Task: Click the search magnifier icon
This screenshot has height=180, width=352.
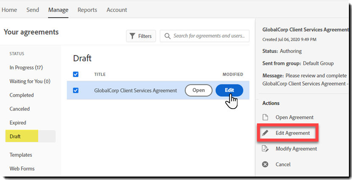Action: click(x=167, y=36)
